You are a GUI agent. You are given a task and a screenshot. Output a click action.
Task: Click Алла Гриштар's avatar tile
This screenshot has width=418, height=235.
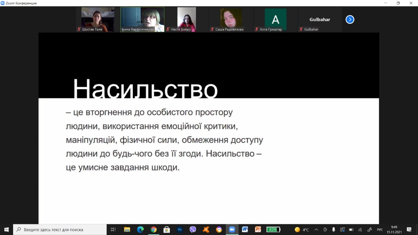point(275,19)
